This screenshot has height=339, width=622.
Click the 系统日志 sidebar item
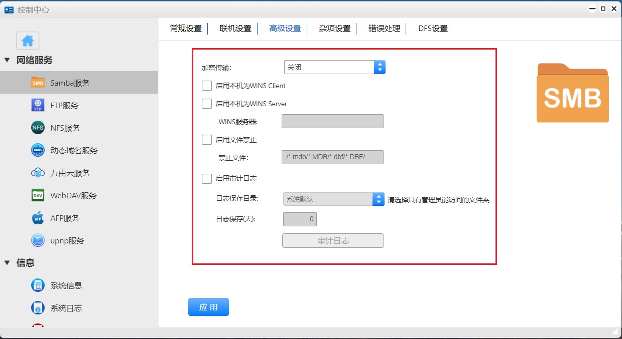66,308
